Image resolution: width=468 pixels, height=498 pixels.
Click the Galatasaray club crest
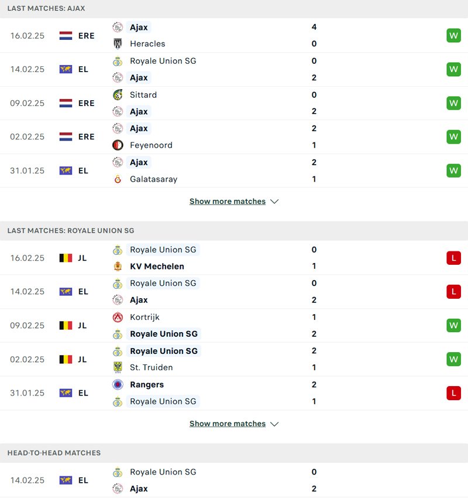pyautogui.click(x=118, y=179)
